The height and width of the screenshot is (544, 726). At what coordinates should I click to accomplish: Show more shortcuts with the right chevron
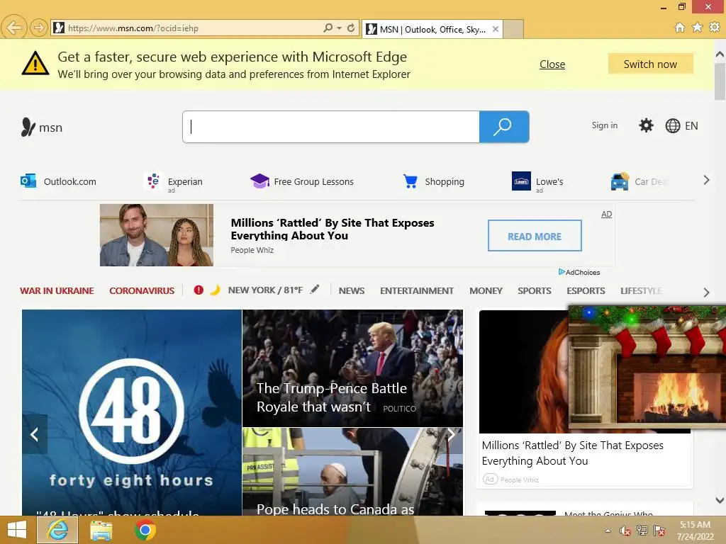click(x=706, y=181)
